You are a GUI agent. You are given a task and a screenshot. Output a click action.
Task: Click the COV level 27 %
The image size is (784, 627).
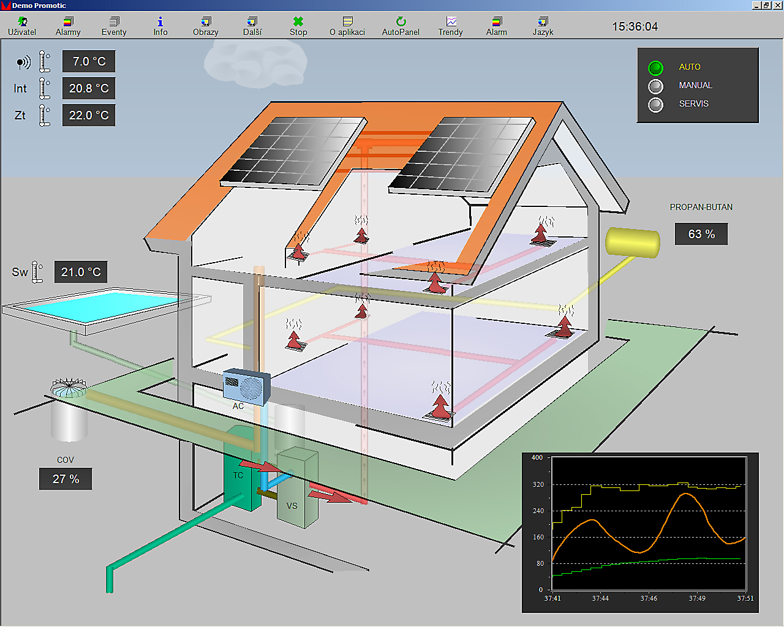pos(66,479)
